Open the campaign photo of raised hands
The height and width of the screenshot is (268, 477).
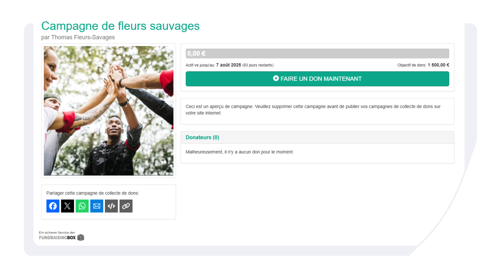[x=109, y=111]
